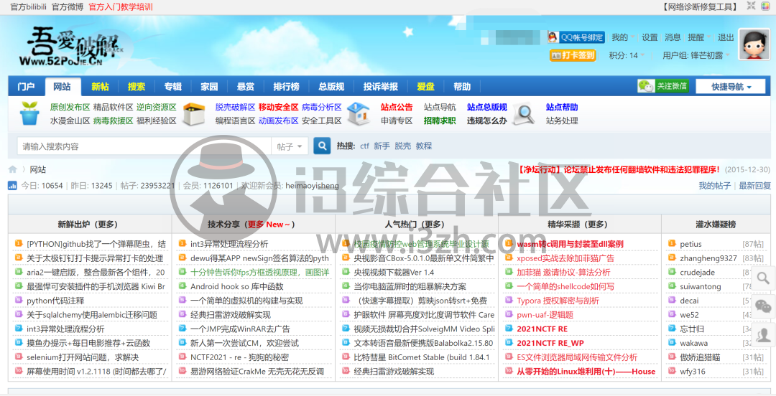776x396 pixels.
Task: Open the 消息 messages link
Action: tap(673, 37)
